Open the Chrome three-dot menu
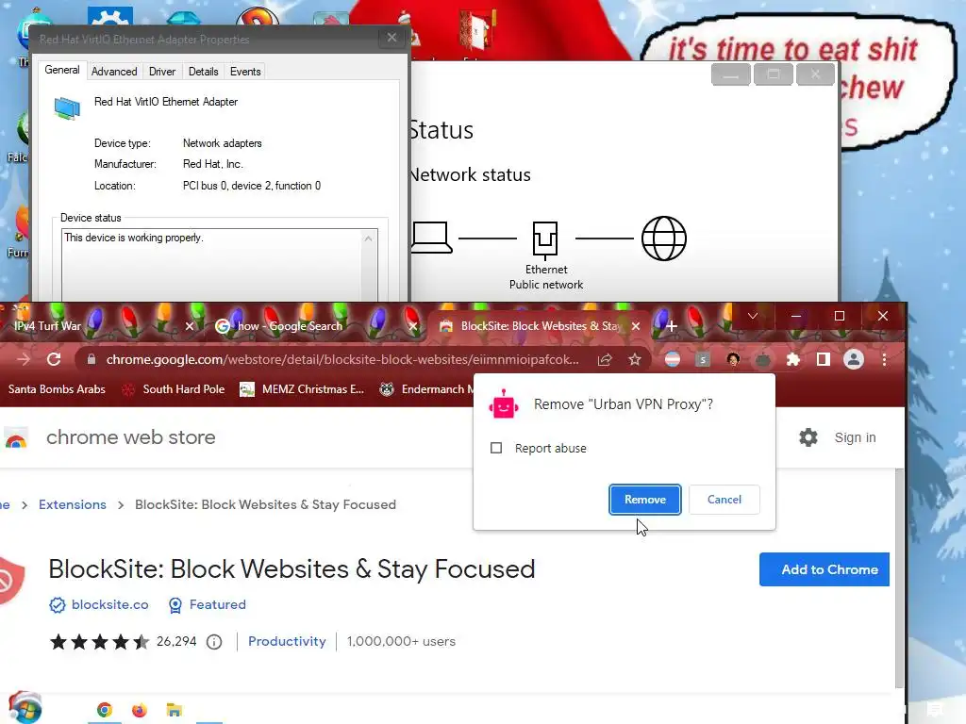 coord(884,359)
